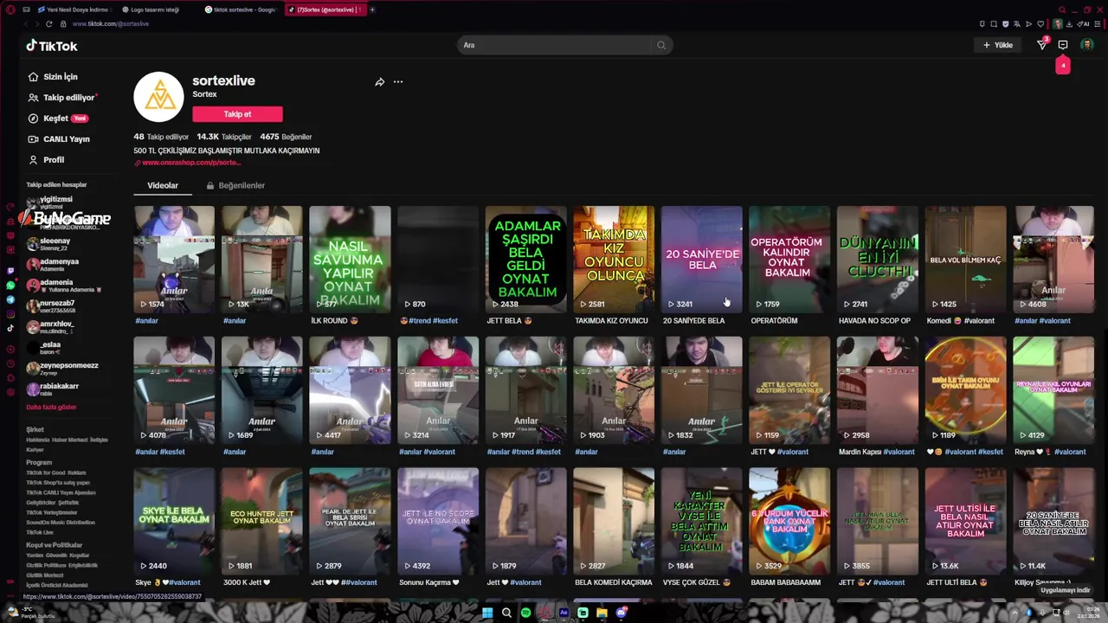Click the Yükle upload button
The image size is (1108, 623).
[998, 45]
